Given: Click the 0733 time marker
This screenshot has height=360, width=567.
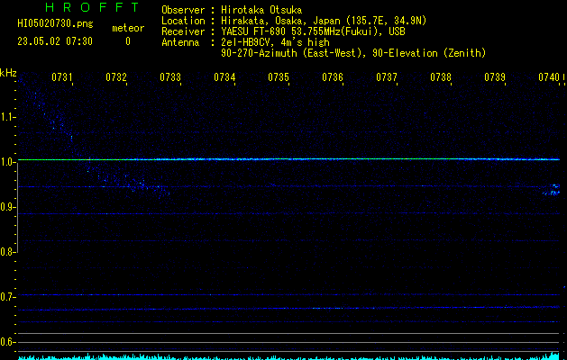Looking at the screenshot, I should [170, 77].
